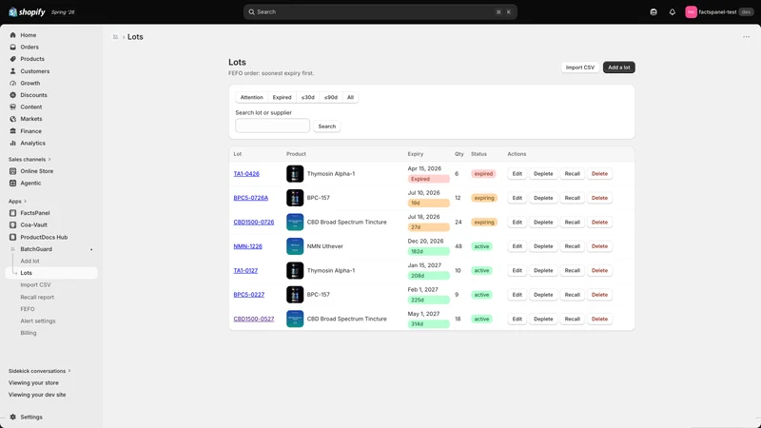Expand the Sales channels section
761x428 pixels.
29,159
